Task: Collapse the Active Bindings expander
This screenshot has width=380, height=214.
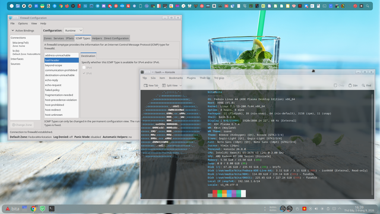Action: click(x=13, y=30)
